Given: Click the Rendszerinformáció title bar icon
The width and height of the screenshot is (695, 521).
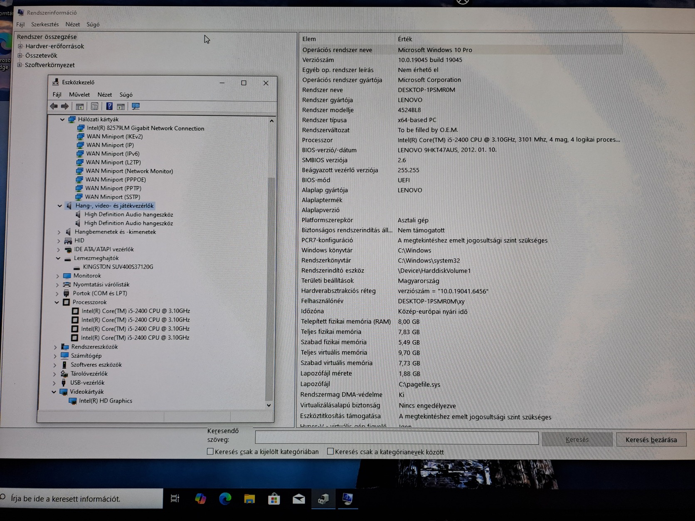Looking at the screenshot, I should click(x=21, y=12).
